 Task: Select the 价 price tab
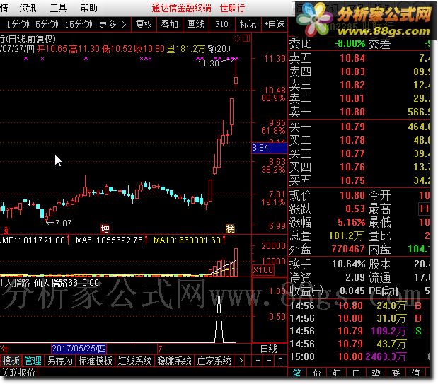316,373
